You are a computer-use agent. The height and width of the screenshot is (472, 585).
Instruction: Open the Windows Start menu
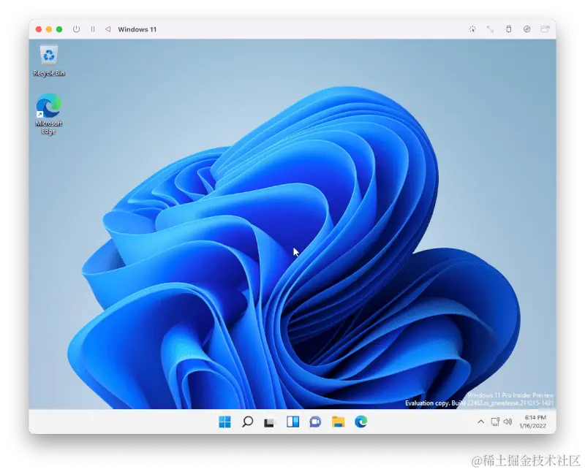(224, 422)
